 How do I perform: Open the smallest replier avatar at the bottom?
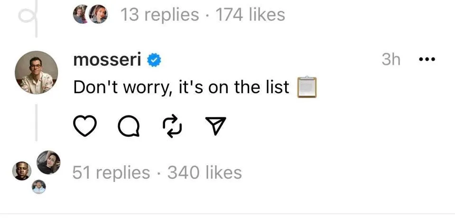(x=39, y=187)
